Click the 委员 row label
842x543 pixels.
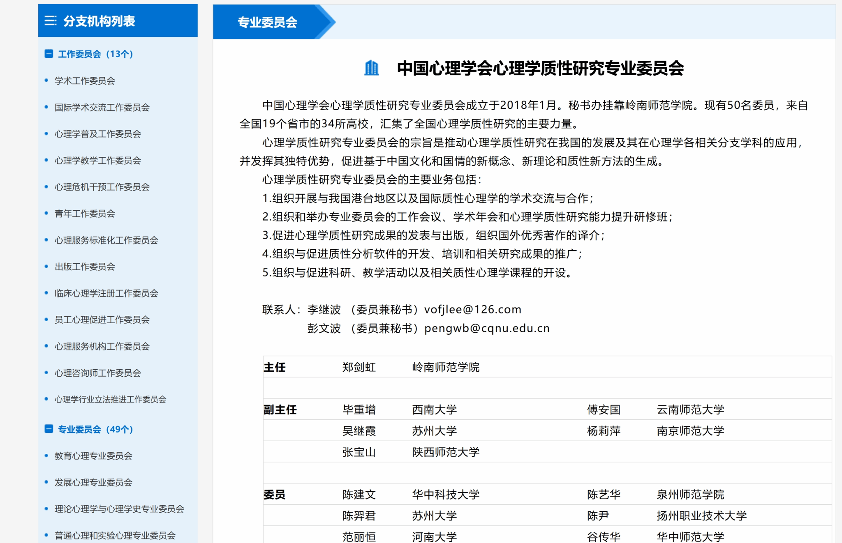click(274, 494)
